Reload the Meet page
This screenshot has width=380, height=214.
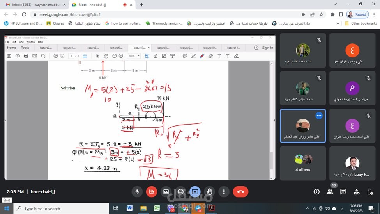pos(24,14)
